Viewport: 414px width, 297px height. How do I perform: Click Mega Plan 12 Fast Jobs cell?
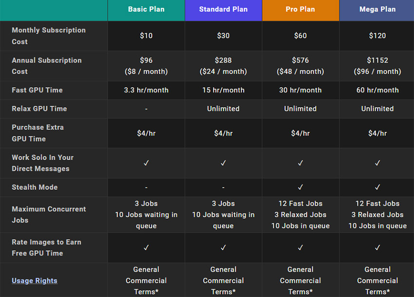click(377, 215)
